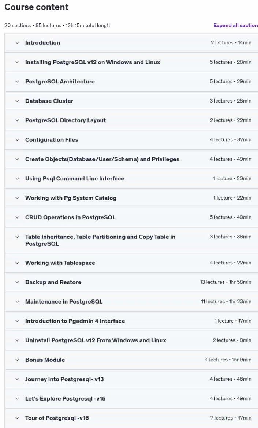
Task: Expand Using Psql Command Line Interface chevron
Action: (x=17, y=179)
